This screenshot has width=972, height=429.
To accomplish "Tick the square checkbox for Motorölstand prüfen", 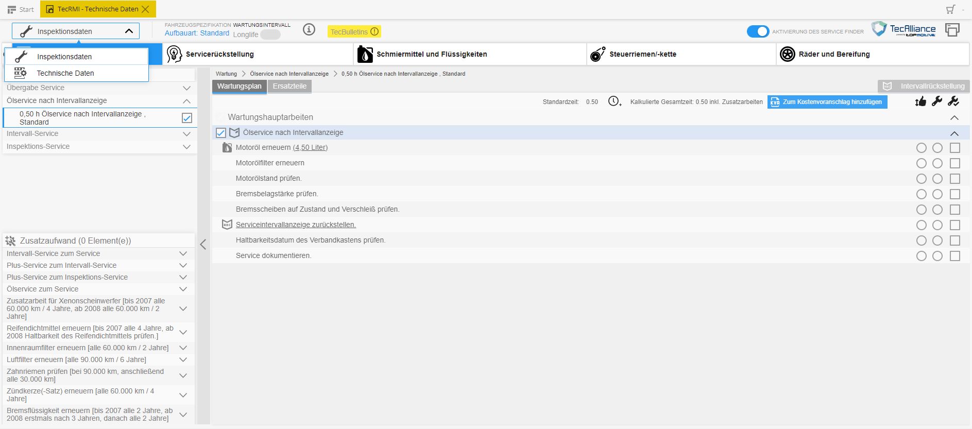I will 955,179.
